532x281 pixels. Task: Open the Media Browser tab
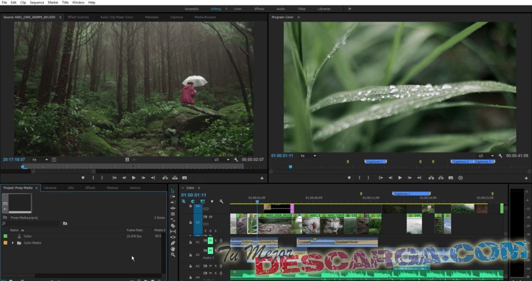click(x=205, y=17)
